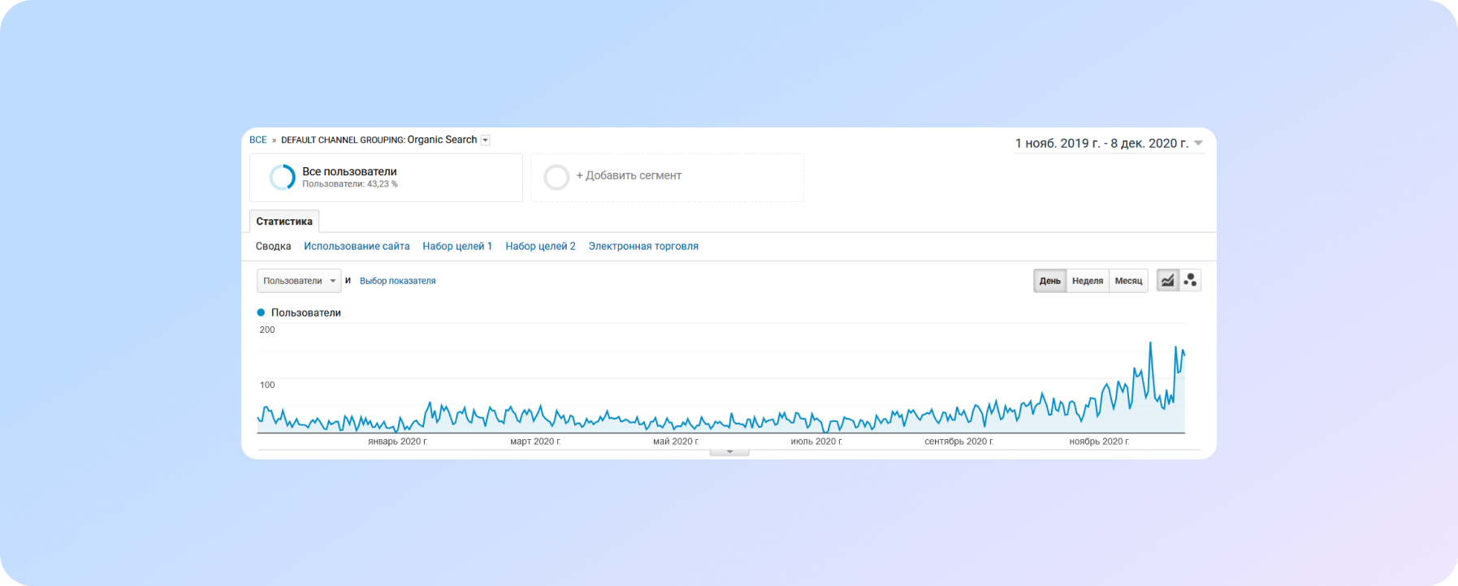The width and height of the screenshot is (1458, 586).
Task: Open the Набор целей 2 sub-tab
Action: click(540, 246)
